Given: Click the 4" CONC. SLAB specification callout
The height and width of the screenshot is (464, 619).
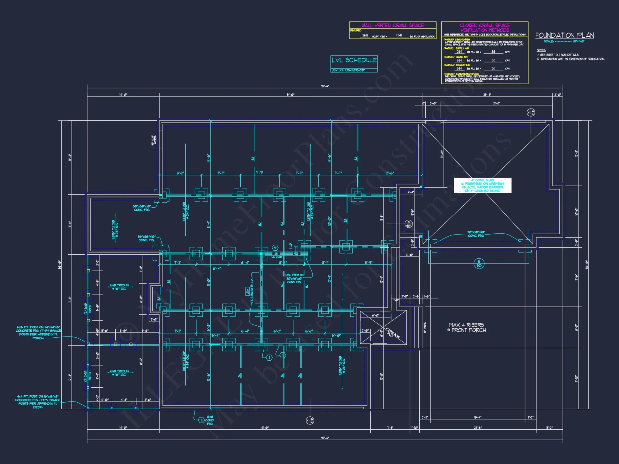Looking at the screenshot, I should (483, 186).
